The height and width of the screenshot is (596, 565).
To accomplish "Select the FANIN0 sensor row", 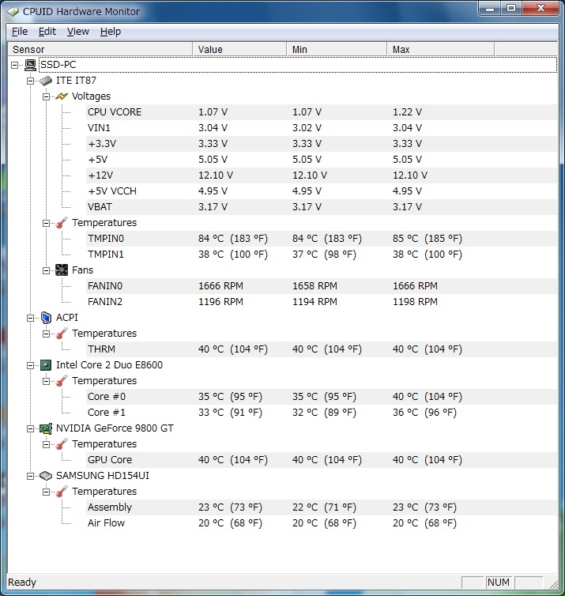I will [x=105, y=286].
